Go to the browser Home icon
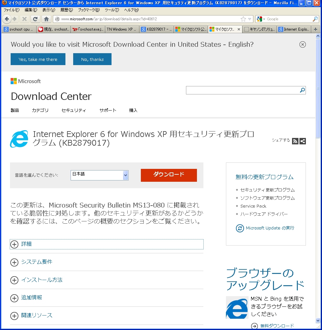 [46, 19]
